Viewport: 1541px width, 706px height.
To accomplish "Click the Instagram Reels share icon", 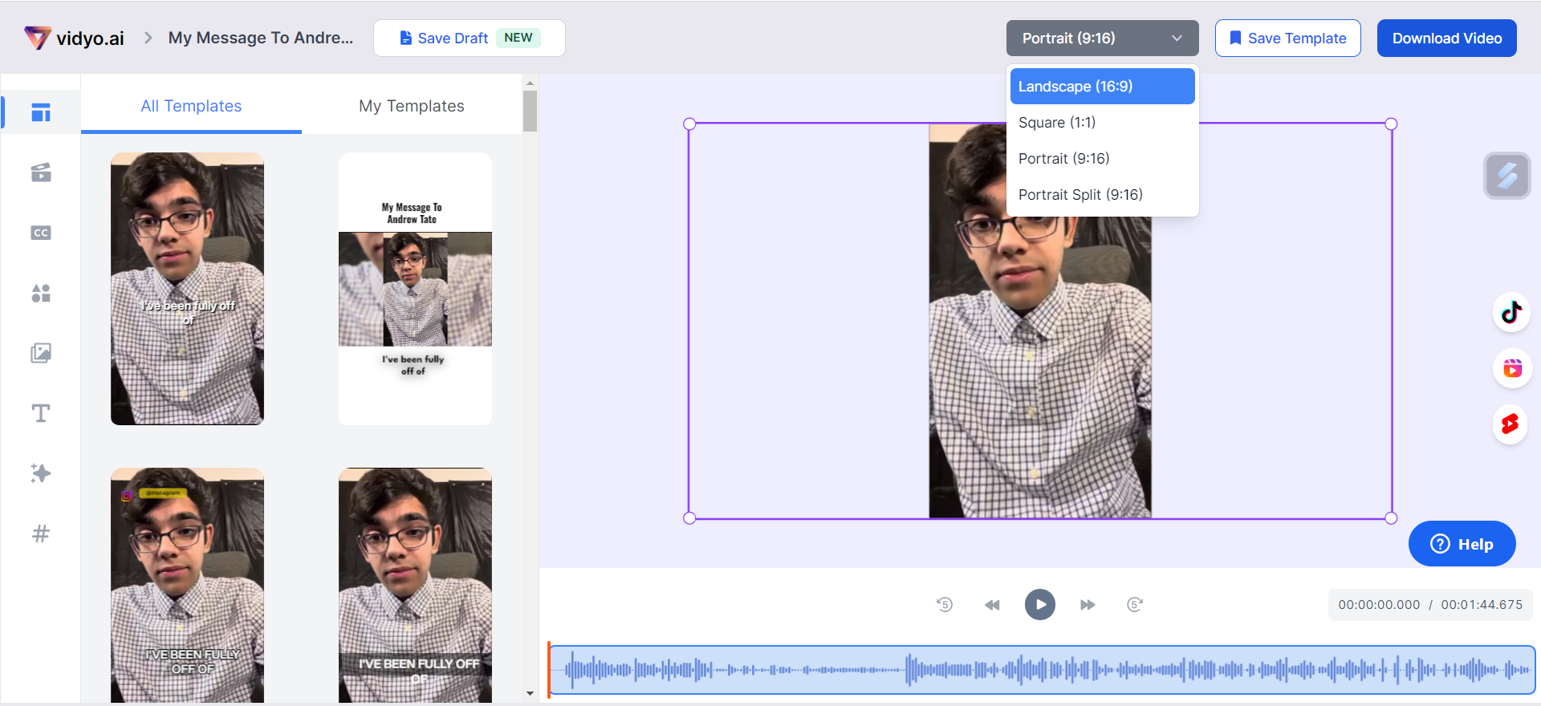I will coord(1512,368).
